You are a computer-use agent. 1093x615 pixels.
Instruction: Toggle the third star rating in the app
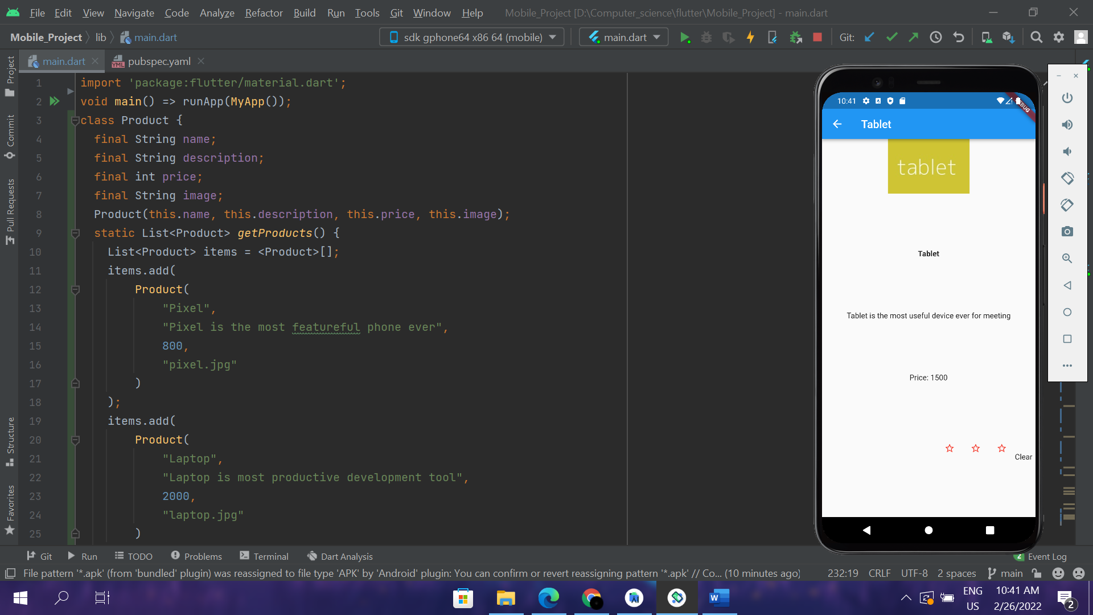click(x=1001, y=448)
